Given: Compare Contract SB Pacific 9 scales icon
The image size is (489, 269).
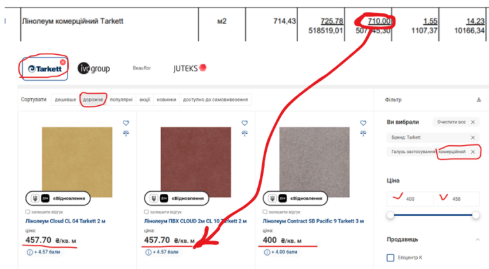Looking at the screenshot, I should pos(363,133).
